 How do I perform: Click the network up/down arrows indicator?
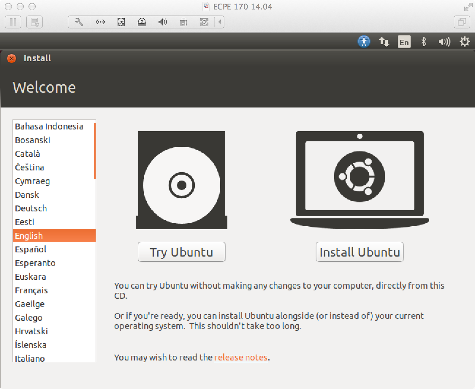pos(384,42)
